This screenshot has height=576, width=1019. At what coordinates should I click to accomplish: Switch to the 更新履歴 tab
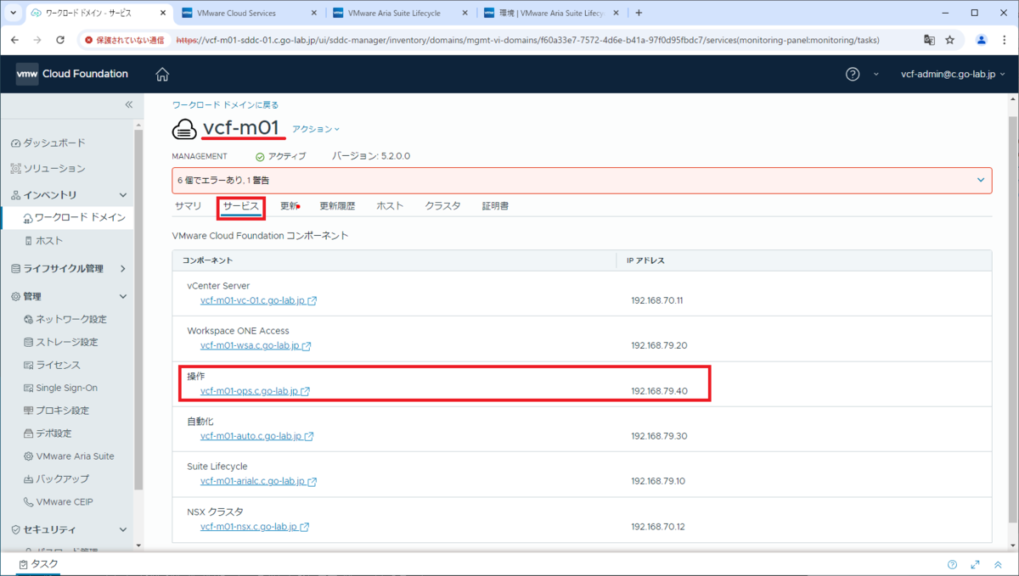(337, 206)
